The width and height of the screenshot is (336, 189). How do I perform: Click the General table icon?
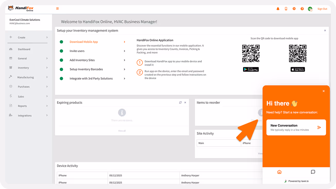[11, 58]
